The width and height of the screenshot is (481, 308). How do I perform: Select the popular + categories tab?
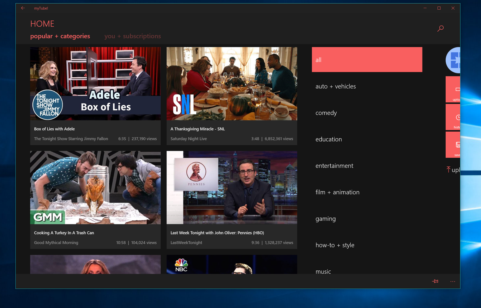tap(60, 36)
